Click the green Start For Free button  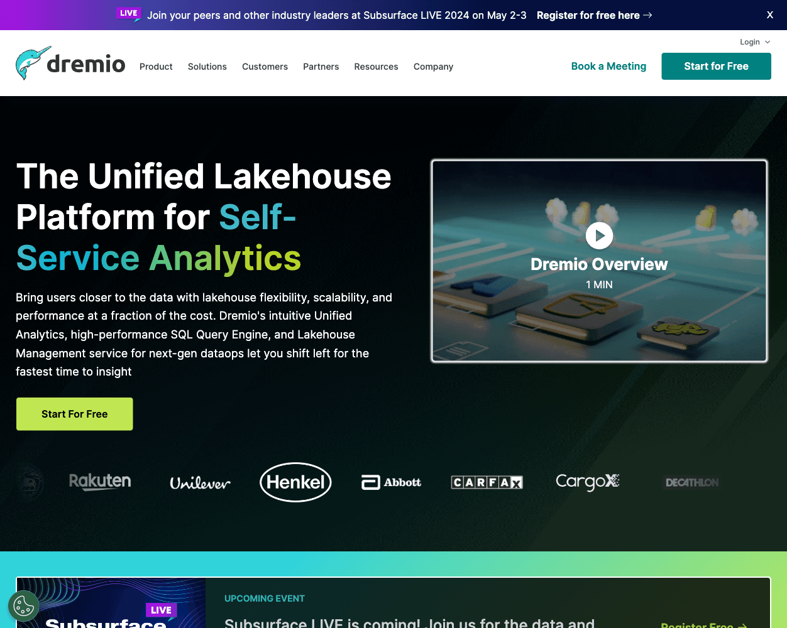[x=74, y=414]
